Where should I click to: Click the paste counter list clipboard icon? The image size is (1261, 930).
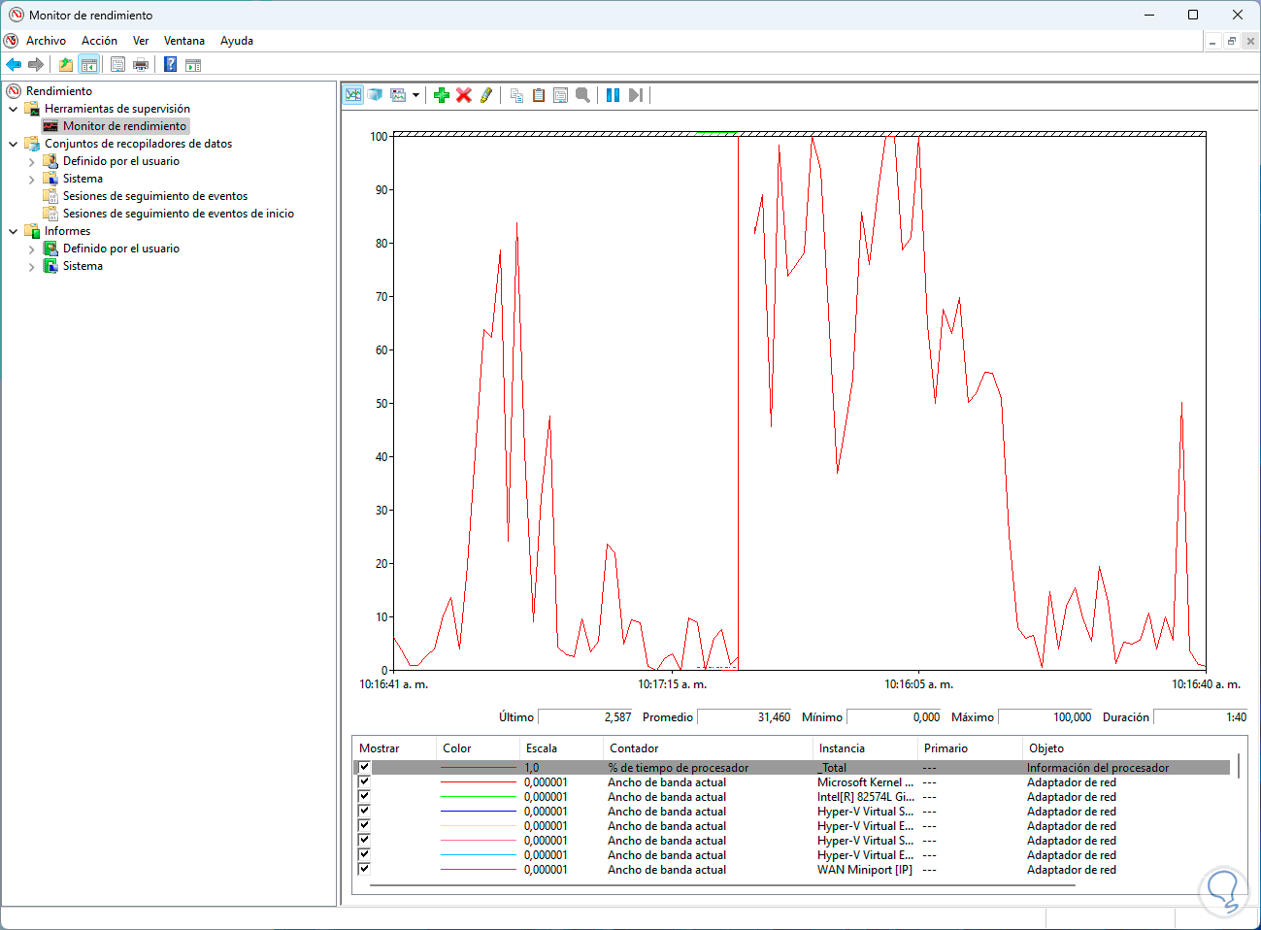pos(539,95)
